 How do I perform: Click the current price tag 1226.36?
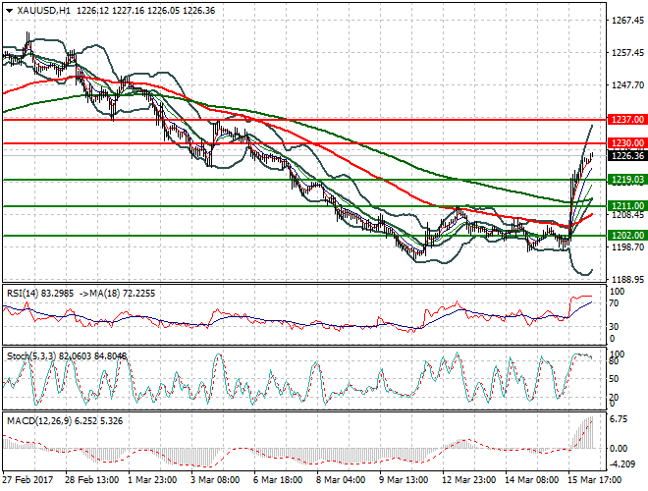click(x=626, y=155)
